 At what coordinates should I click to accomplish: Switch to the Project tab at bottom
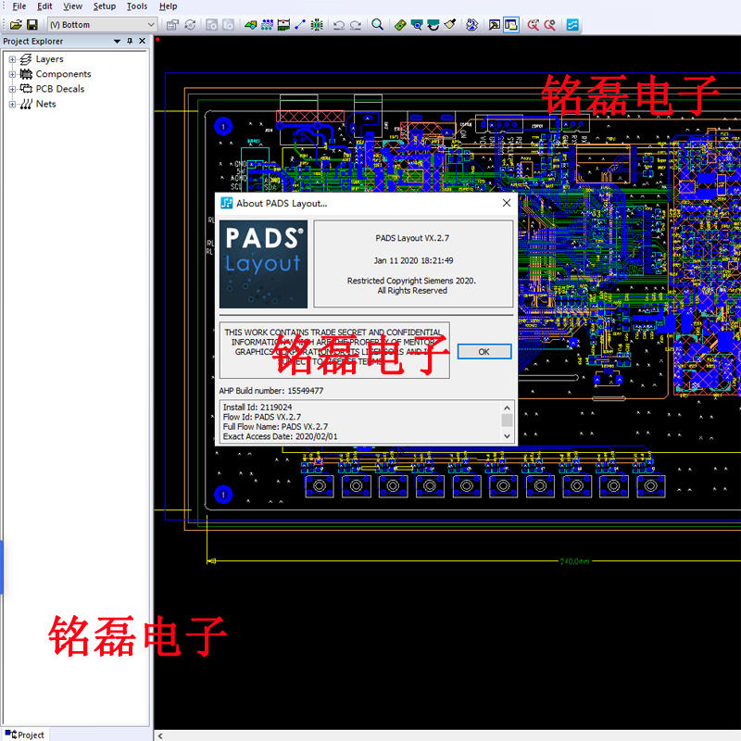25,735
